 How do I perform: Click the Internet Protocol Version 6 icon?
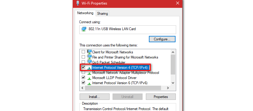(89, 83)
